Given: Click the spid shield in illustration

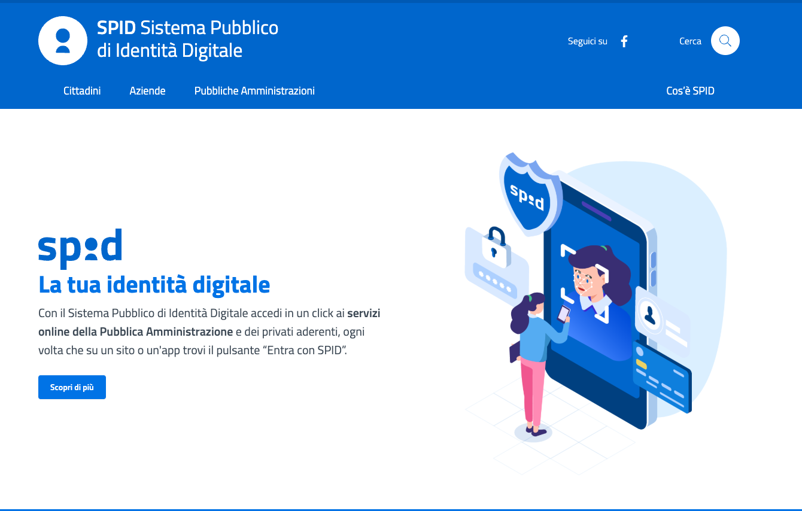Looking at the screenshot, I should tap(528, 194).
